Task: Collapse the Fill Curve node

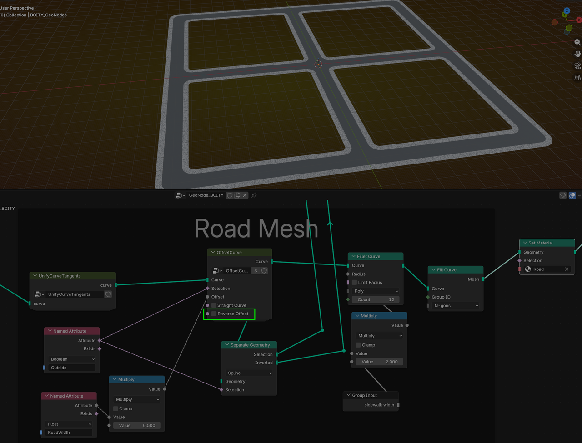Action: pos(433,270)
